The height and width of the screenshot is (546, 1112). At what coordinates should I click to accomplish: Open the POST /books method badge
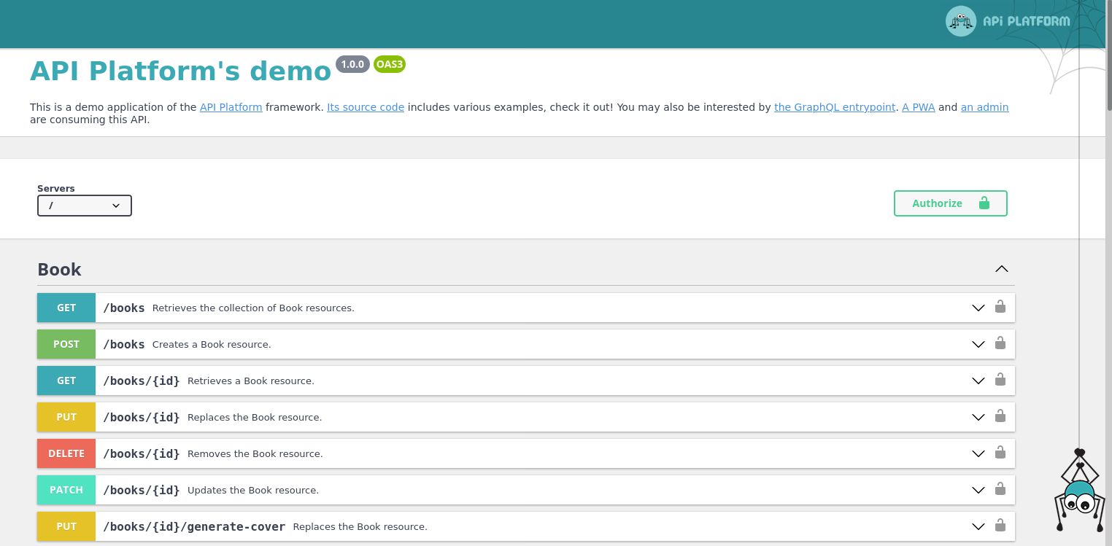[x=66, y=344]
